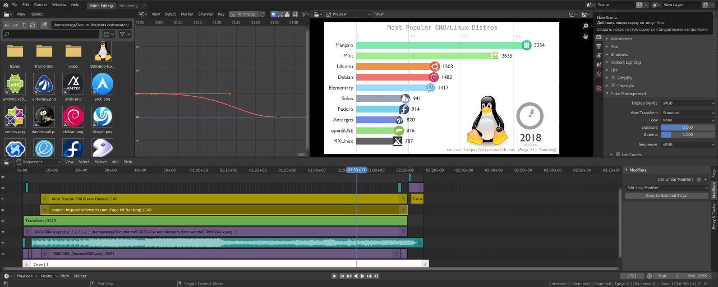Image resolution: width=718 pixels, height=287 pixels.
Task: Click the auto-normalization refresh icon
Action: point(262,14)
